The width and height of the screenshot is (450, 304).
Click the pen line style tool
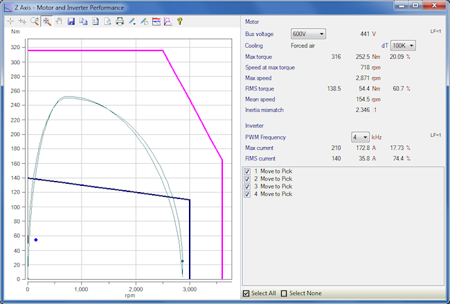click(132, 21)
